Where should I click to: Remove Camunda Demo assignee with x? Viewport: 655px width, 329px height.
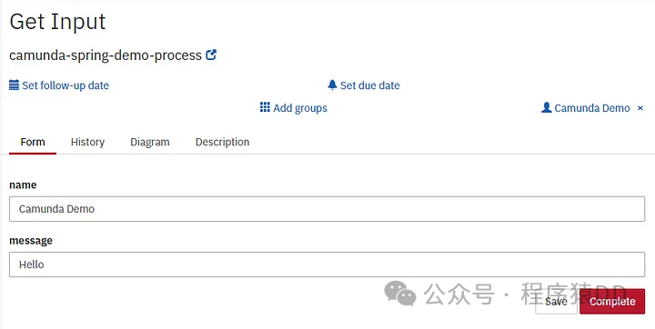[640, 108]
